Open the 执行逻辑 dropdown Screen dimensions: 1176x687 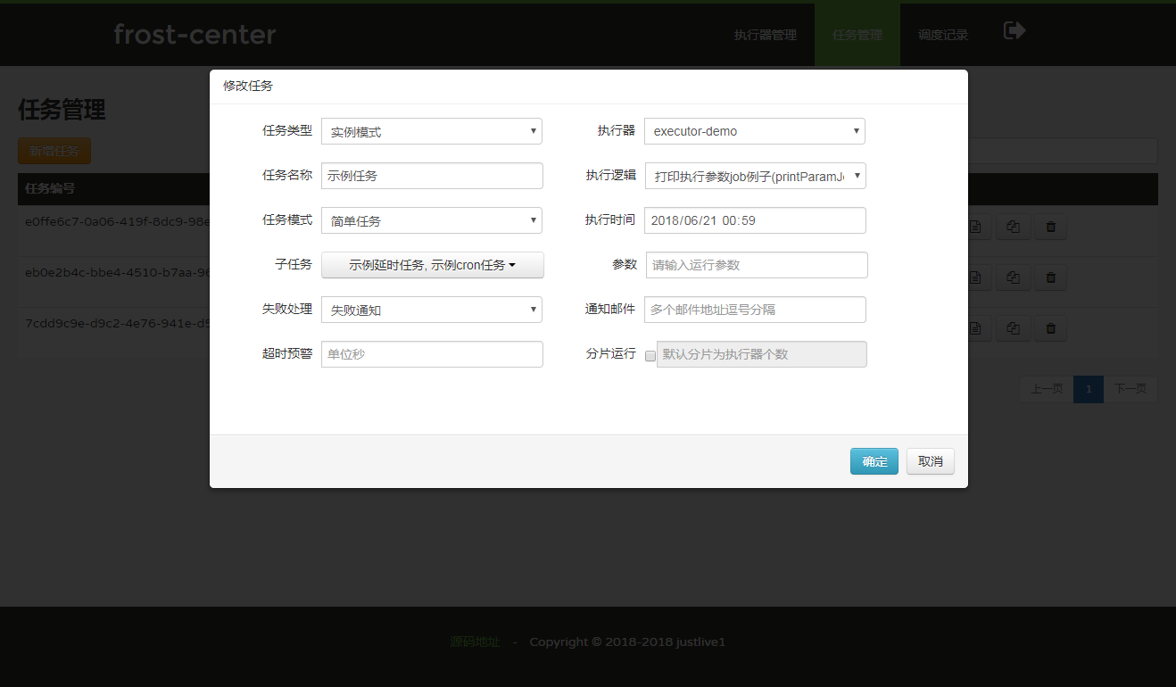click(x=755, y=176)
